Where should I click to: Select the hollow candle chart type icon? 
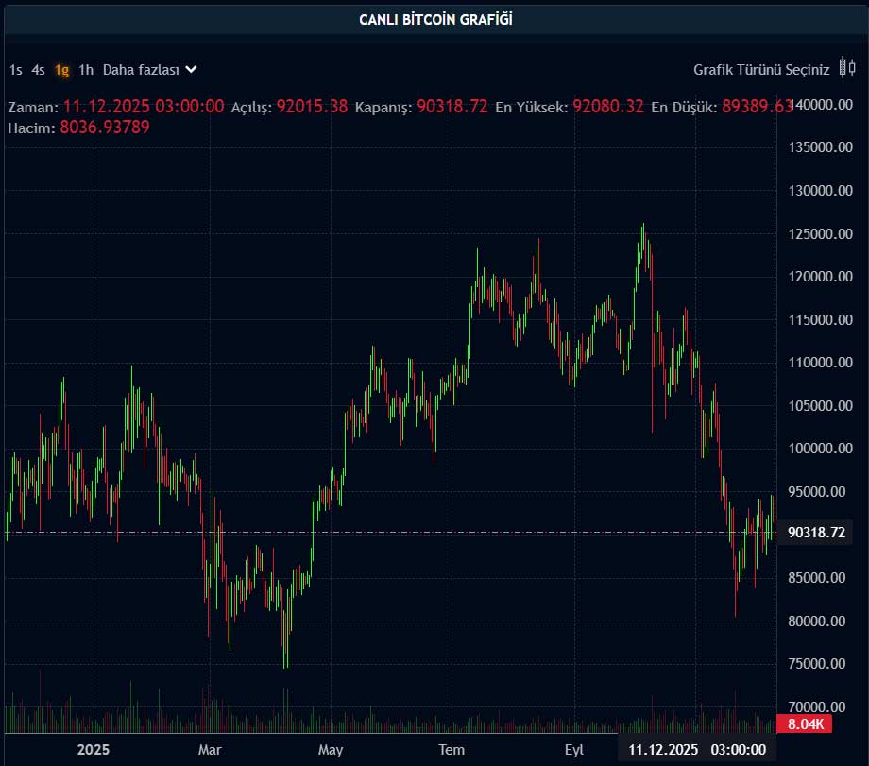pos(852,69)
